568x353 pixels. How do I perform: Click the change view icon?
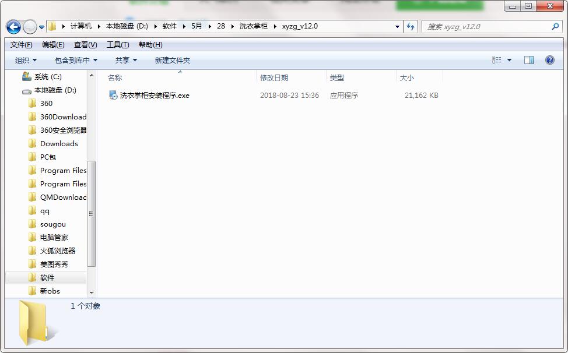click(497, 60)
